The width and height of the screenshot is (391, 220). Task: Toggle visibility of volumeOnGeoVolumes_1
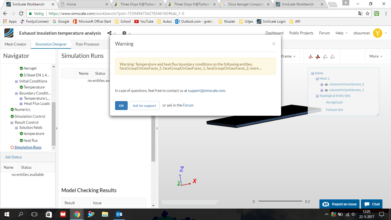click(326, 90)
